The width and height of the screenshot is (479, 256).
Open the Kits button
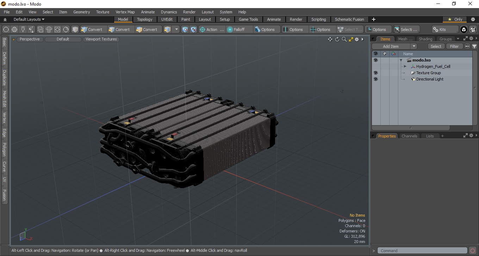(x=445, y=30)
